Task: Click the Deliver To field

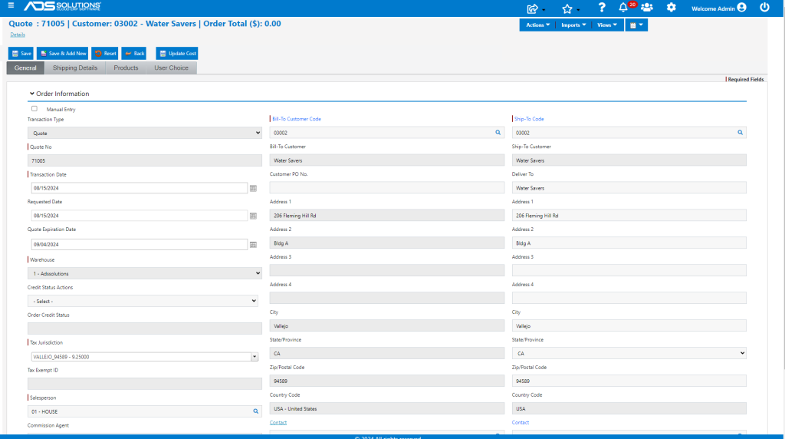Action: tap(629, 187)
